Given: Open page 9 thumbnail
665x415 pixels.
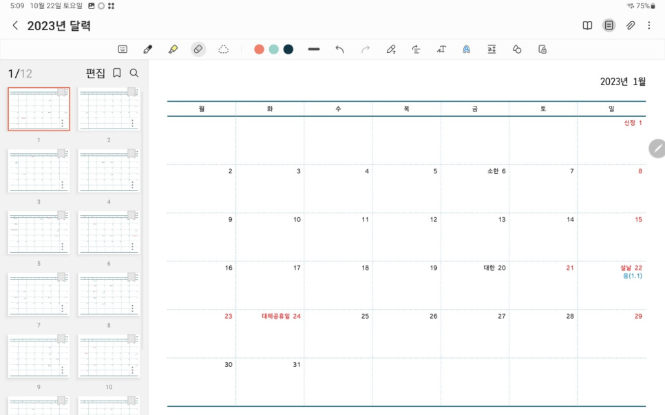Looking at the screenshot, I should click(x=39, y=356).
